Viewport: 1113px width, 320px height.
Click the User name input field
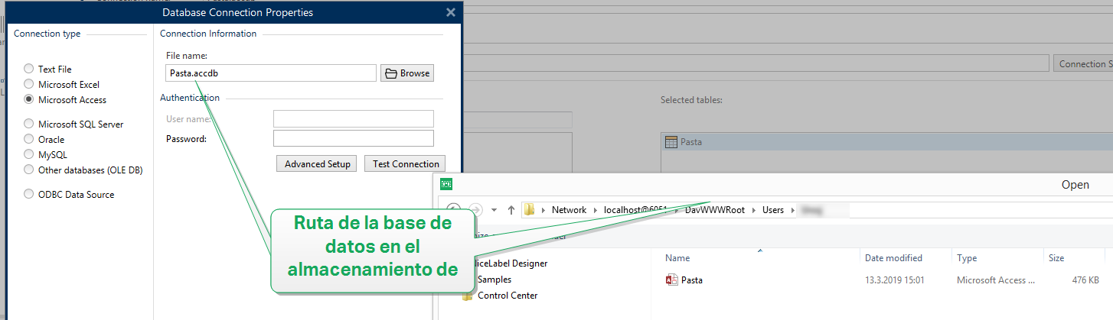354,118
